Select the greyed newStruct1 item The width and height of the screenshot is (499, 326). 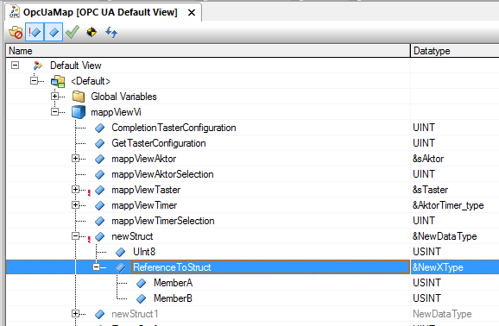pyautogui.click(x=135, y=314)
